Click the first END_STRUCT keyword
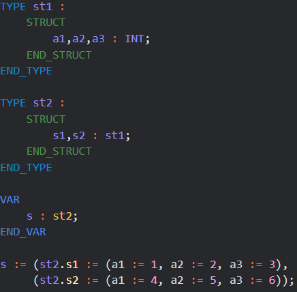This screenshot has width=297, height=292. point(59,55)
